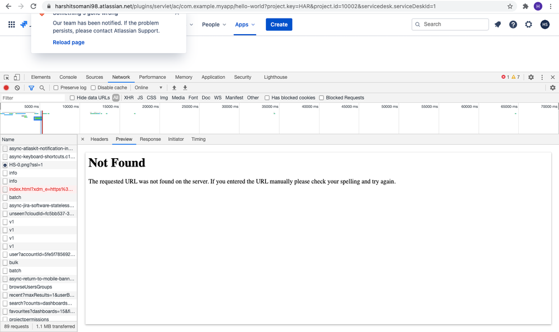Viewport: 559px width, 332px height.
Task: Open network search magnifier icon
Action: coord(42,88)
